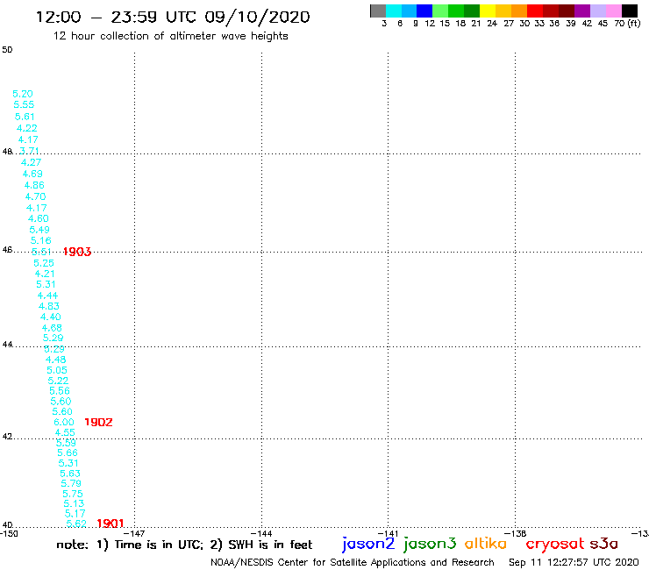Click the longitude axis label -141
The width and height of the screenshot is (649, 570).
pyautogui.click(x=388, y=534)
